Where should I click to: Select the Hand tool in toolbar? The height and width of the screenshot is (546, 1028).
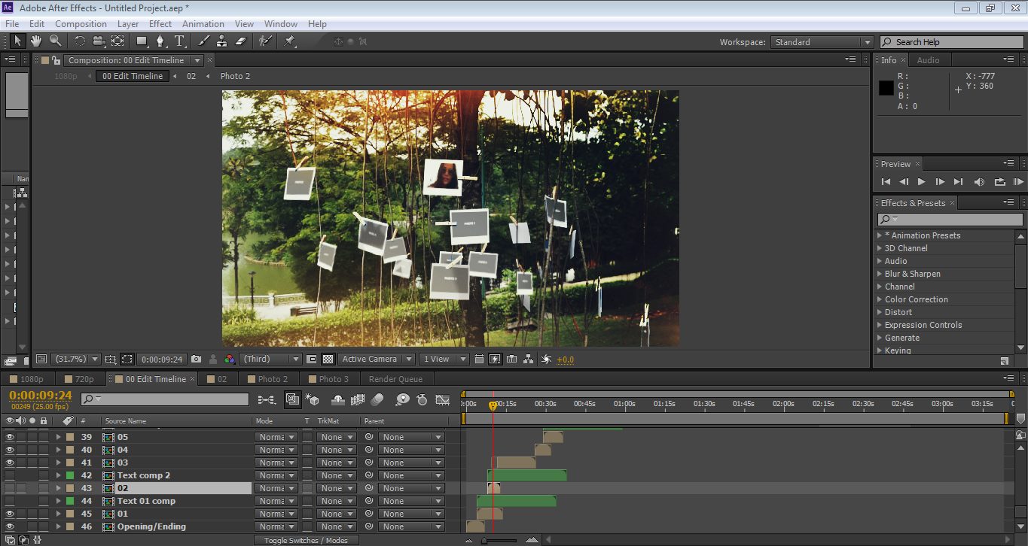coord(35,41)
